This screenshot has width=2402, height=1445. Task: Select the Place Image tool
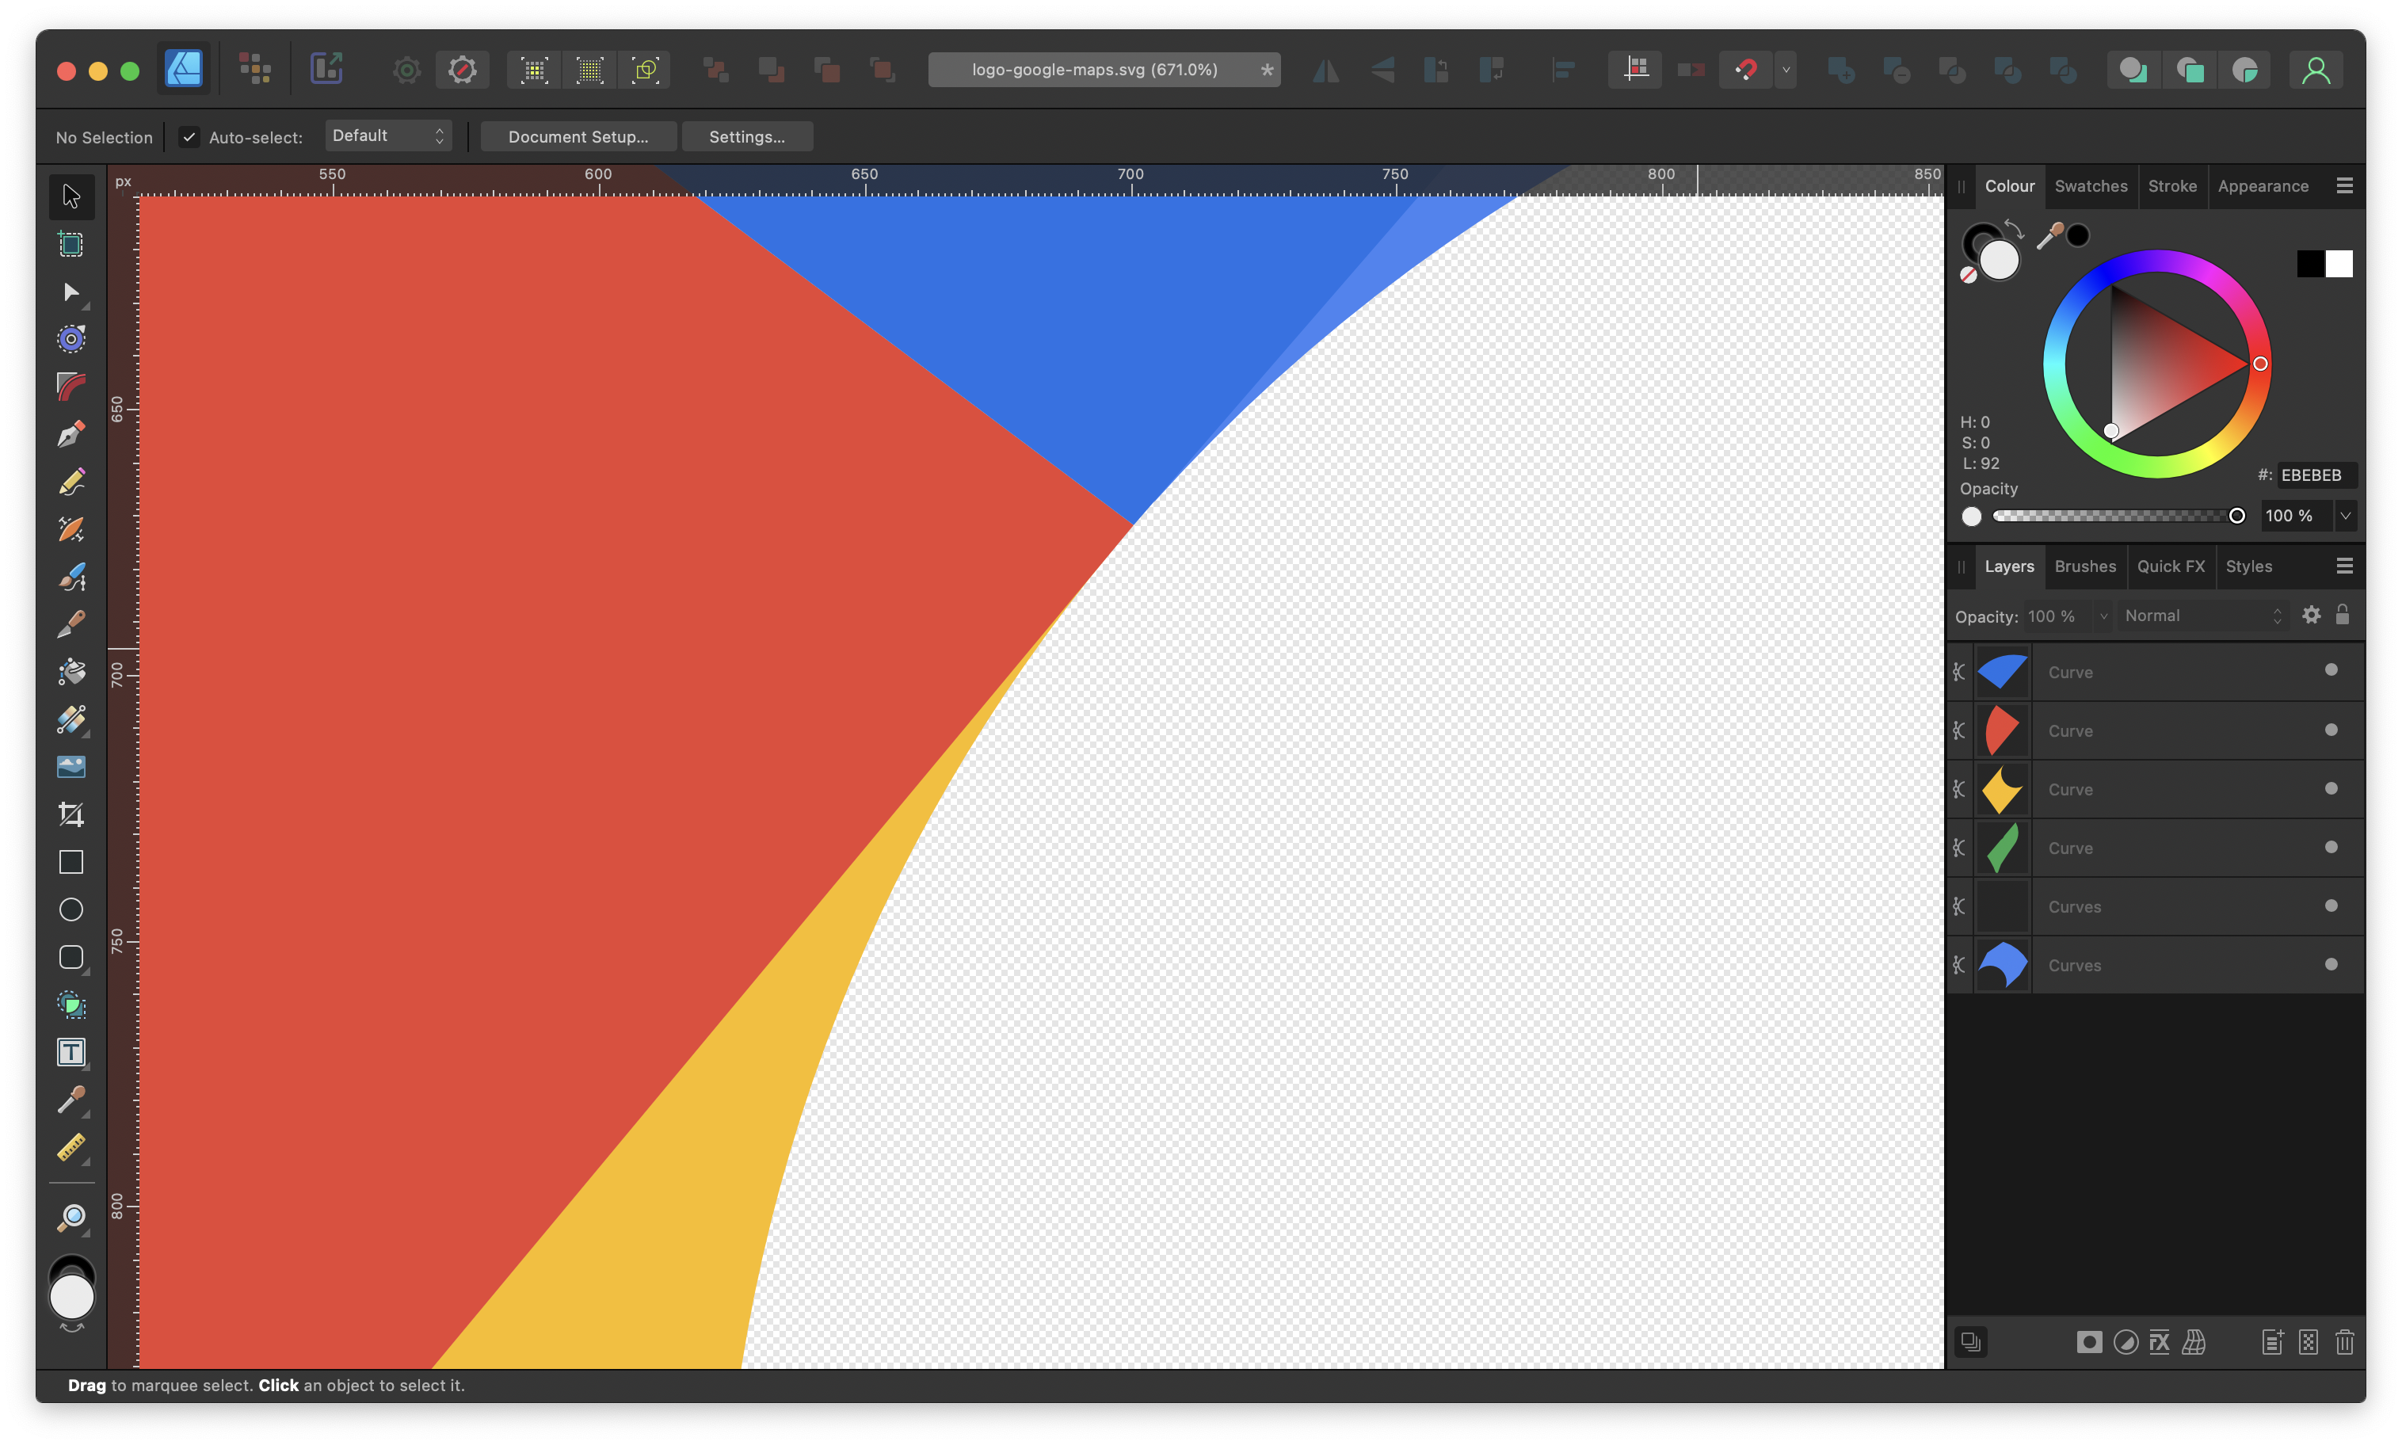tap(71, 768)
